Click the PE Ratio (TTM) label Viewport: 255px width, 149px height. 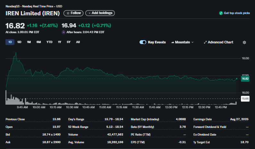pyautogui.click(x=141, y=135)
